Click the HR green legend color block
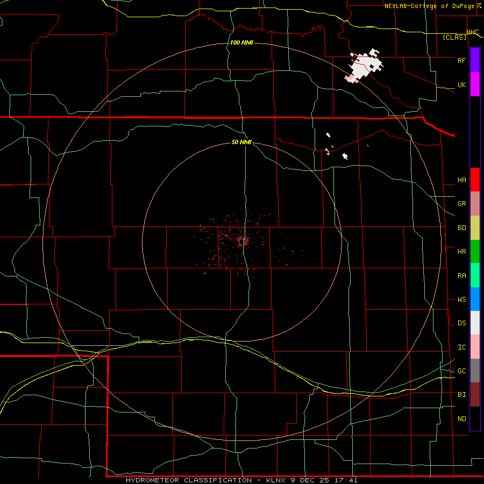 pyautogui.click(x=475, y=252)
